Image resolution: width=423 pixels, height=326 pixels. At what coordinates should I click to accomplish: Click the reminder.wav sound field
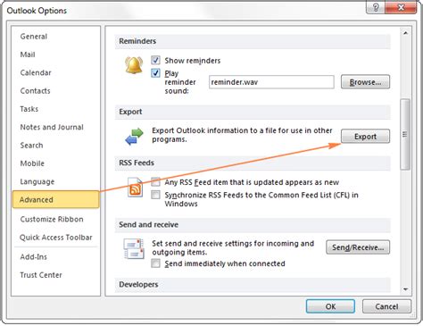[271, 82]
